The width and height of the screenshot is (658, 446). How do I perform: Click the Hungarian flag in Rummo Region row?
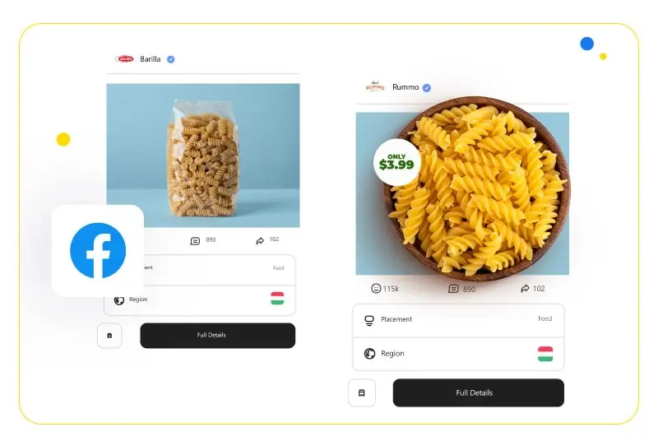click(545, 354)
